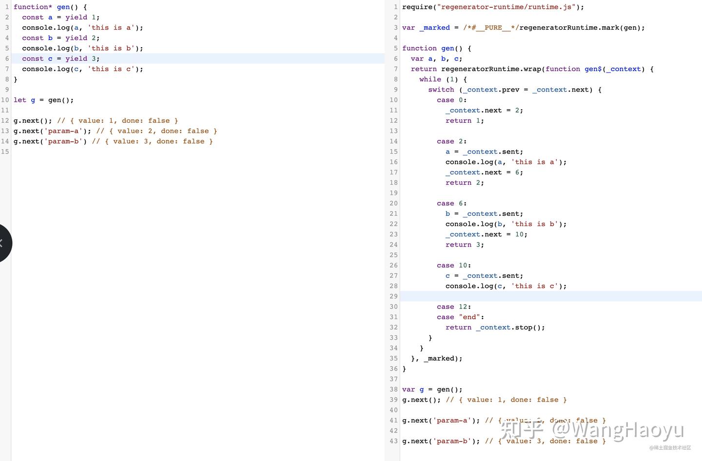Click the require regenerator-runtime line in right pane
This screenshot has width=702, height=461.
[x=493, y=7]
